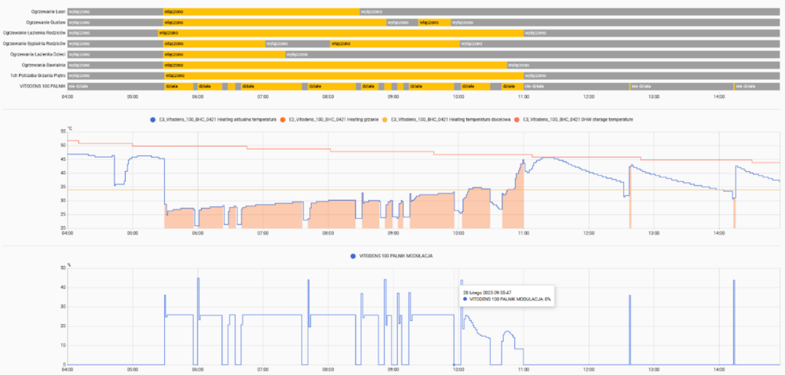Click the Ogrzewanie Gustaw row label
785x375 pixels.
(39, 23)
